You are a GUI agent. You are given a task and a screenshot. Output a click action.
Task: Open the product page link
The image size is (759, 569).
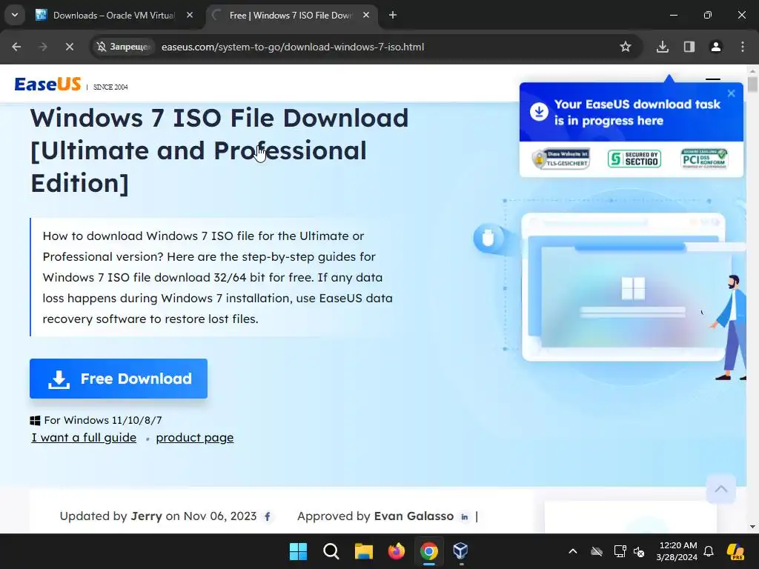click(x=195, y=437)
